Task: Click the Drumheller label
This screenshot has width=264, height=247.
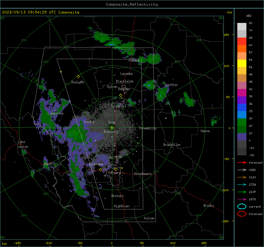Action: [172, 145]
